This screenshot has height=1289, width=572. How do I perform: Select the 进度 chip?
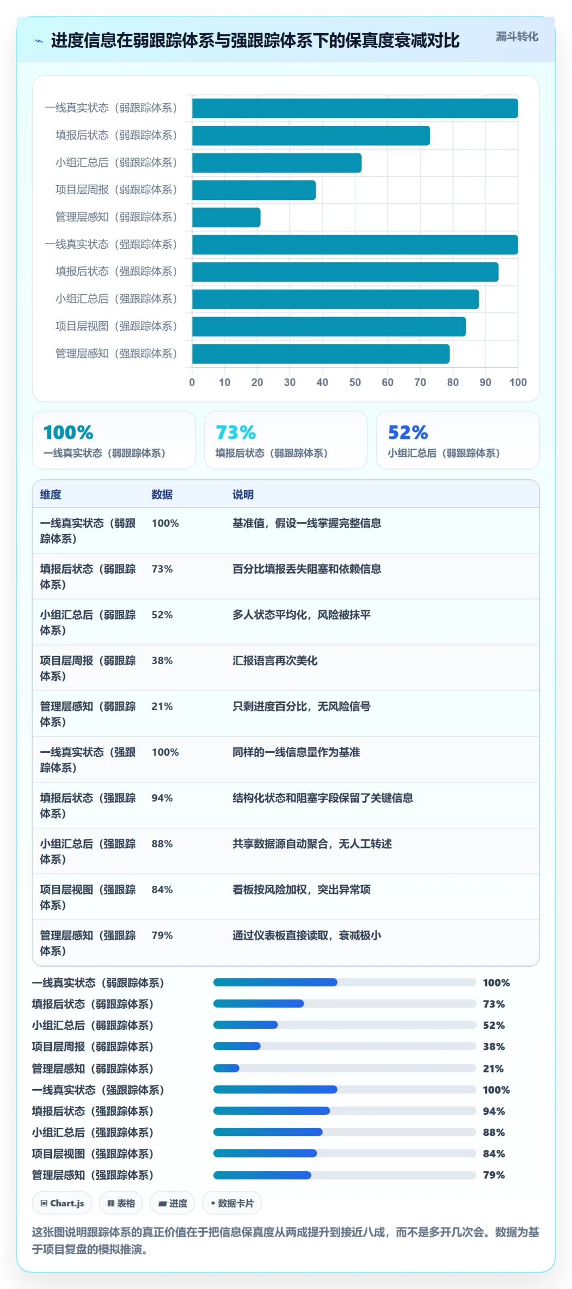(173, 1203)
